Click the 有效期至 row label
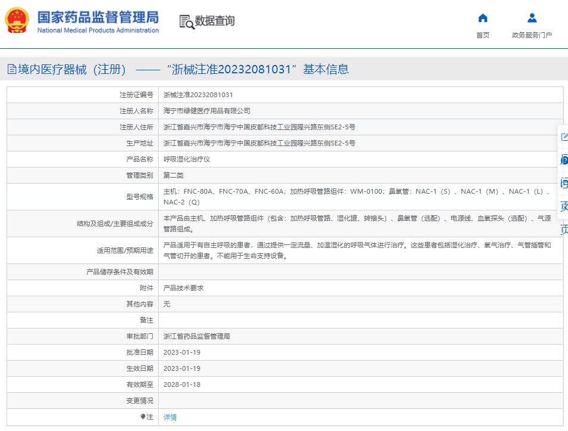Screen dimensions: 568x431 pos(140,385)
